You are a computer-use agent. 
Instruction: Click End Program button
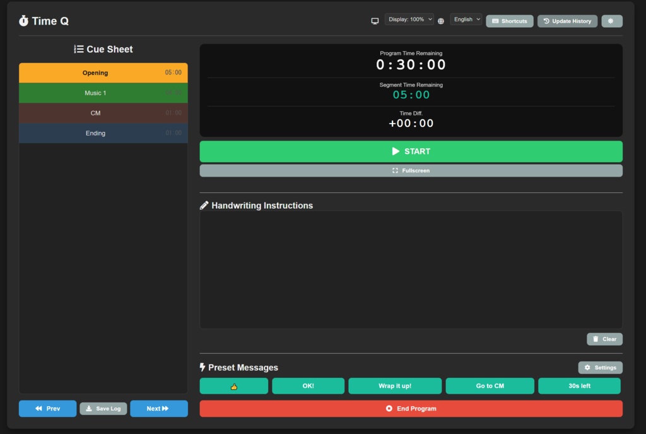pyautogui.click(x=411, y=409)
